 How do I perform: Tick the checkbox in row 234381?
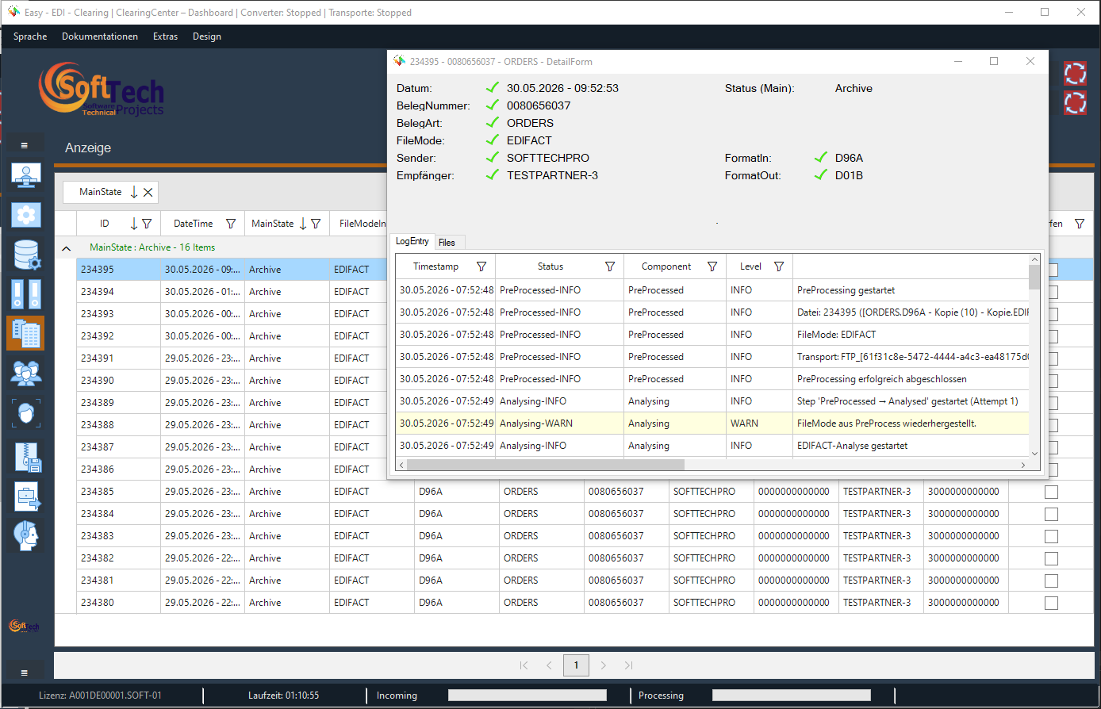click(1051, 581)
